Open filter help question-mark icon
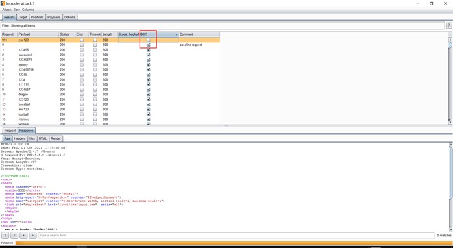Screen dimensions: 453x248 pos(448,26)
